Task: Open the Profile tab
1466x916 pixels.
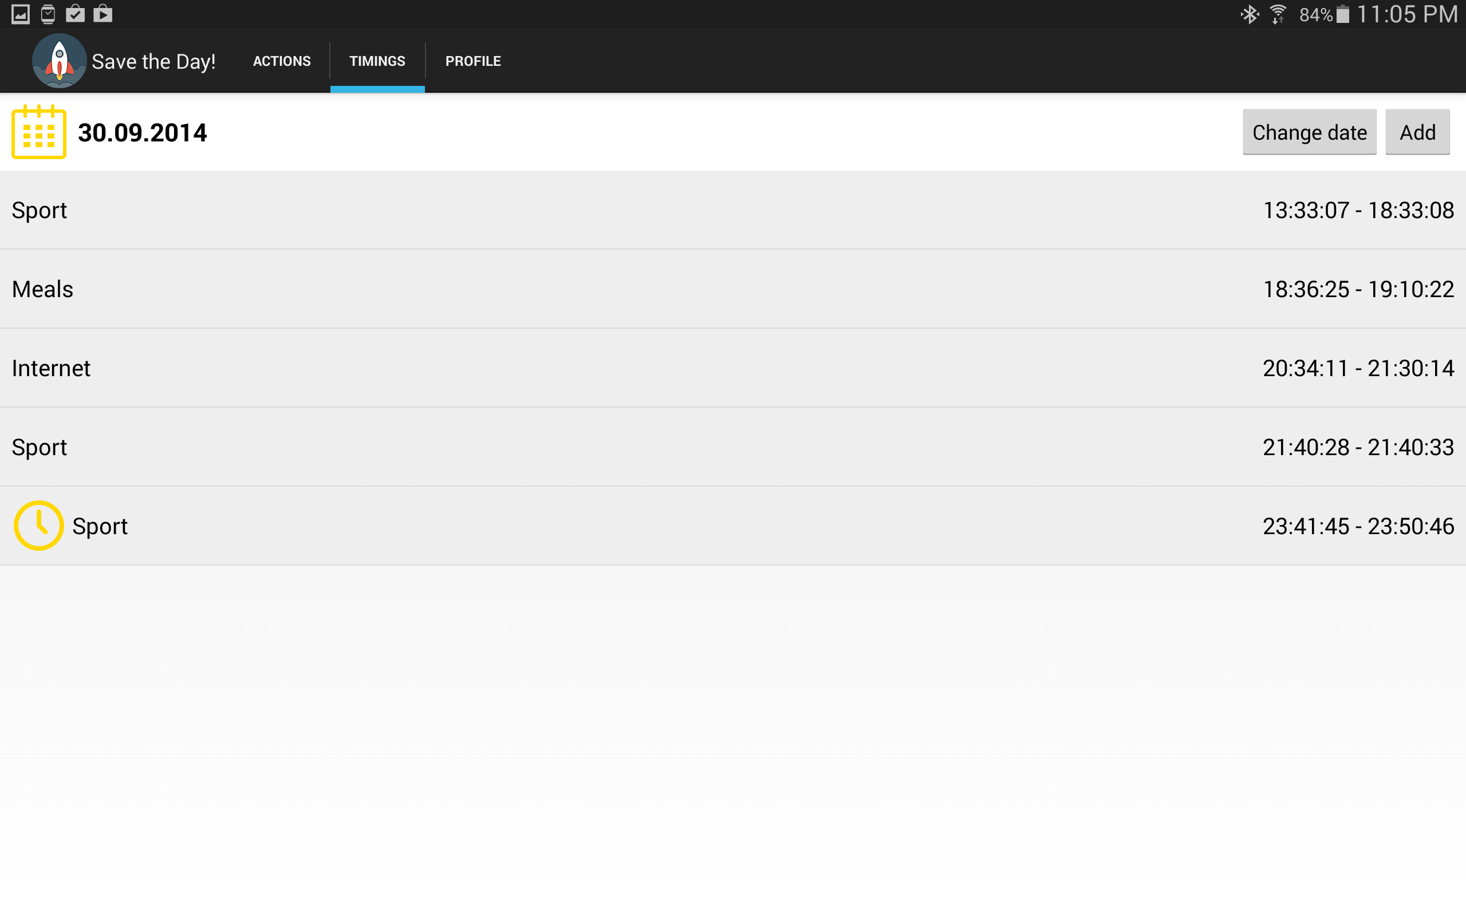Action: coord(473,61)
